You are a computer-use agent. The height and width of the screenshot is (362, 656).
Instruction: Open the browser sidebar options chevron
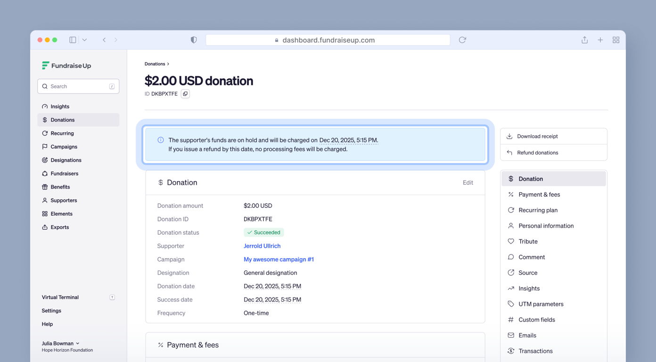84,40
